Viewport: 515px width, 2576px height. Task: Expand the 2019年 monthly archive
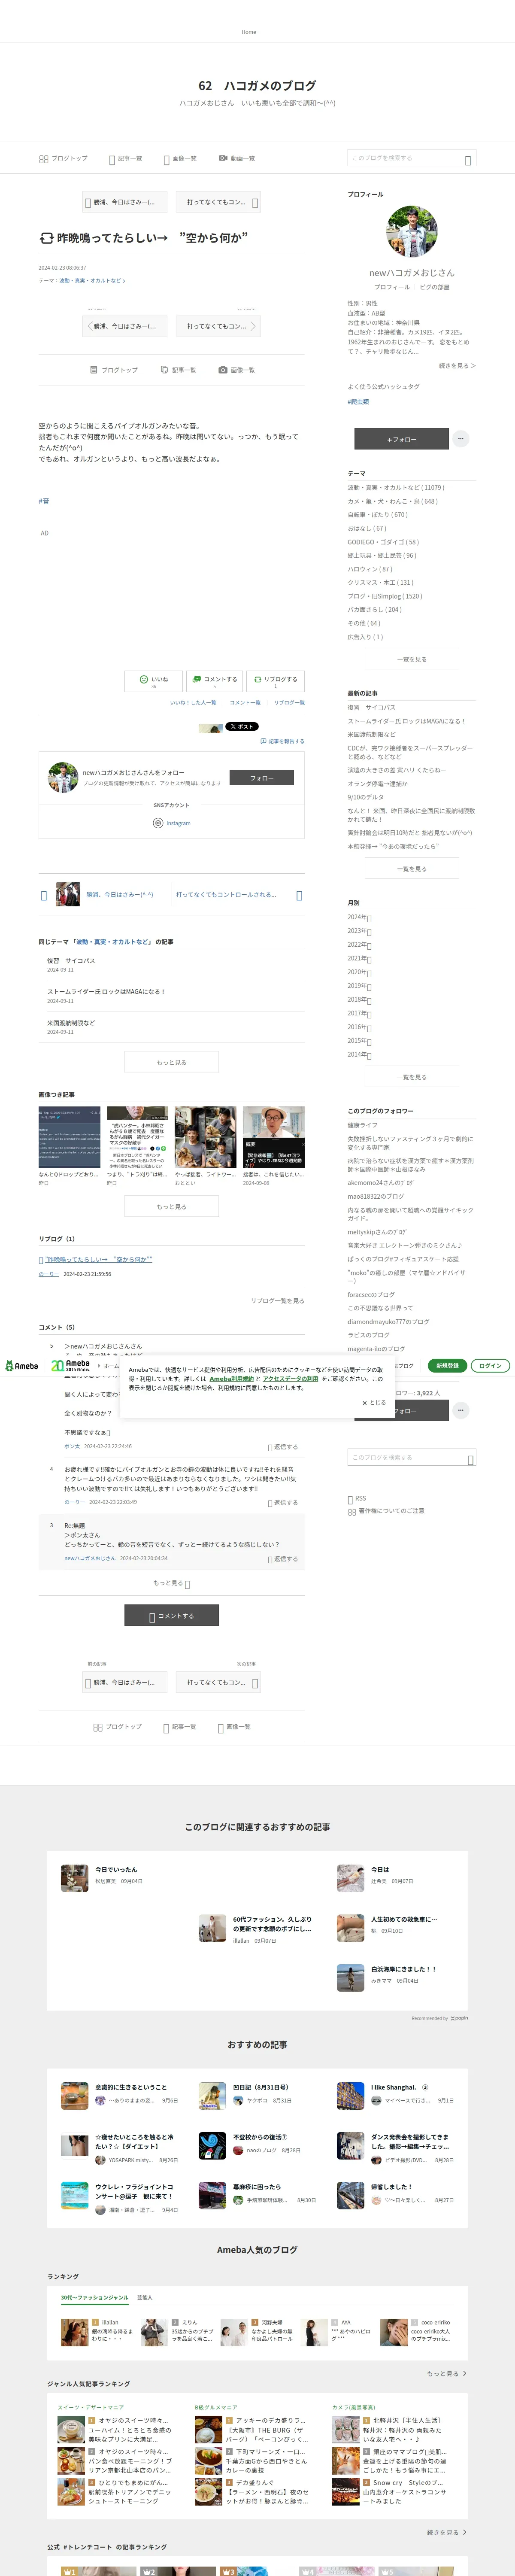[360, 986]
